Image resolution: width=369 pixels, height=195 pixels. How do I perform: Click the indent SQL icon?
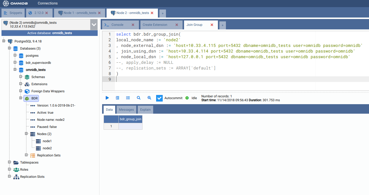(x=118, y=98)
